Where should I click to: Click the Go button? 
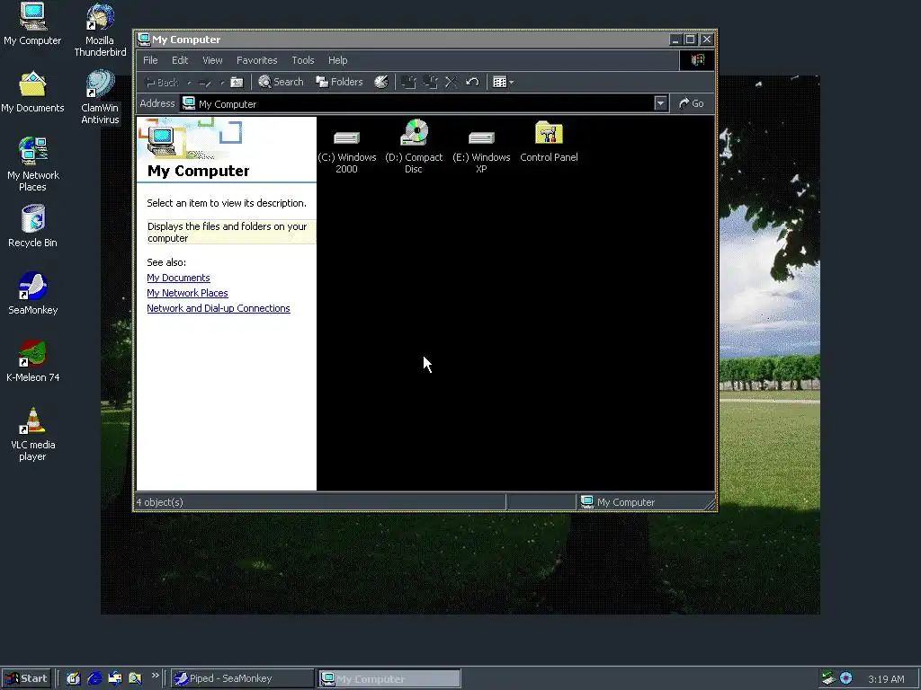point(692,103)
